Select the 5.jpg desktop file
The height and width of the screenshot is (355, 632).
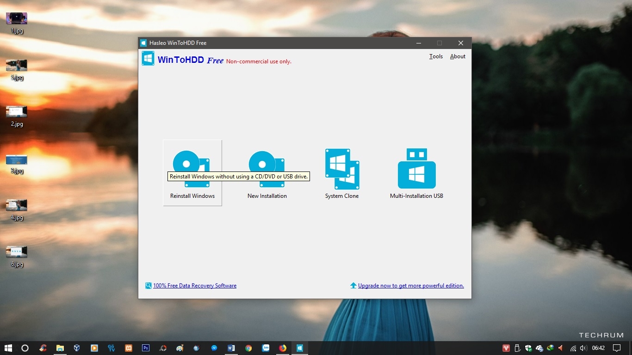pos(17,70)
